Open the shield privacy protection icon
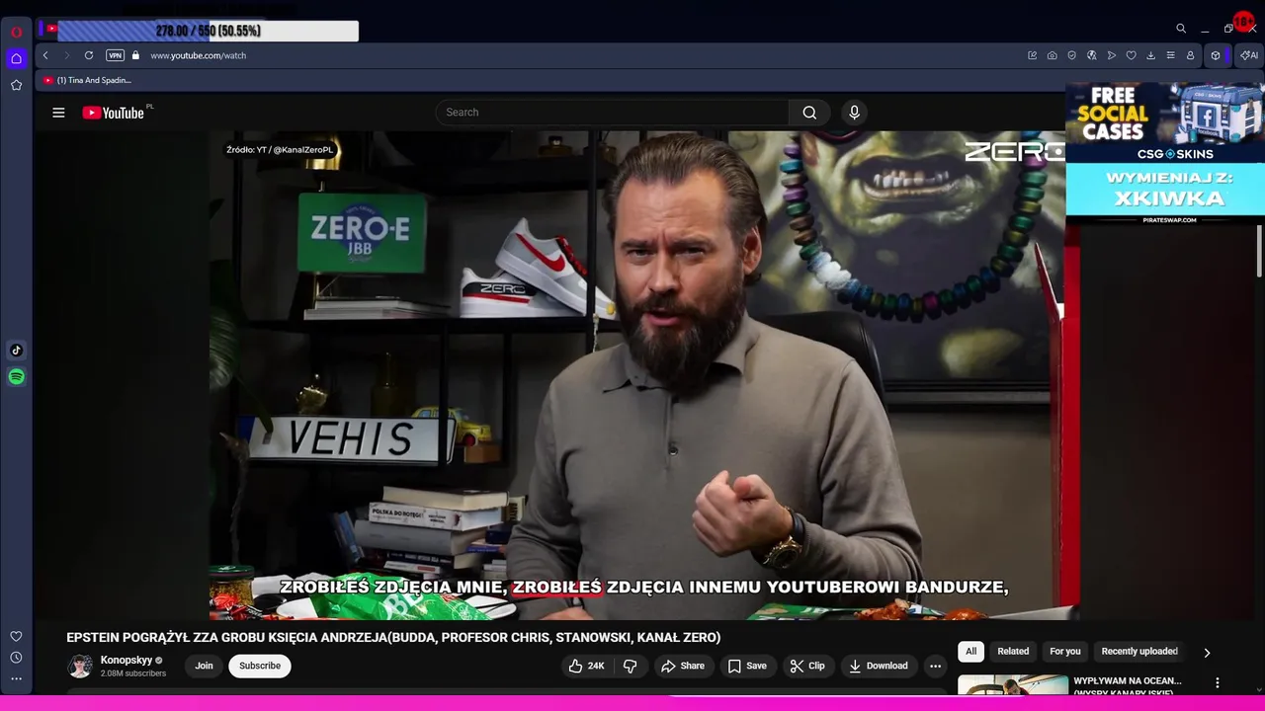The height and width of the screenshot is (711, 1265). tap(1071, 55)
